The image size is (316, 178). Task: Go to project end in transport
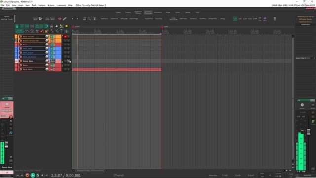click(22, 175)
